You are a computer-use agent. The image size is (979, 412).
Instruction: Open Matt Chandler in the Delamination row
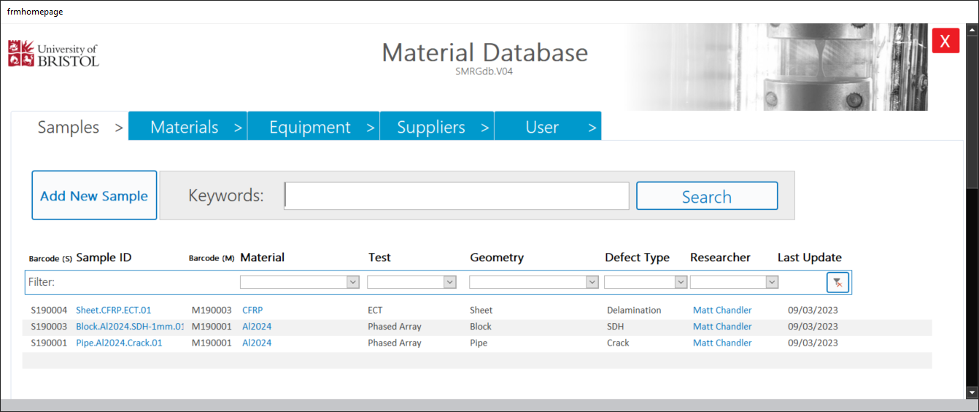pyautogui.click(x=722, y=310)
